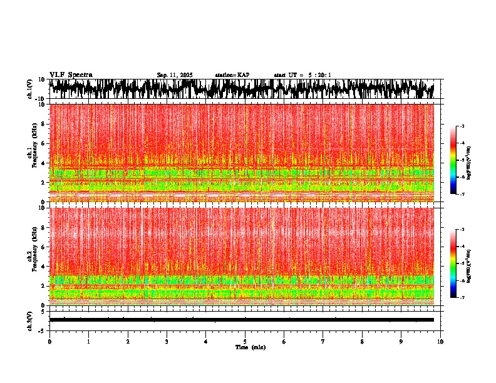
Task: Click the "station=KAP" header label
Action: point(232,75)
